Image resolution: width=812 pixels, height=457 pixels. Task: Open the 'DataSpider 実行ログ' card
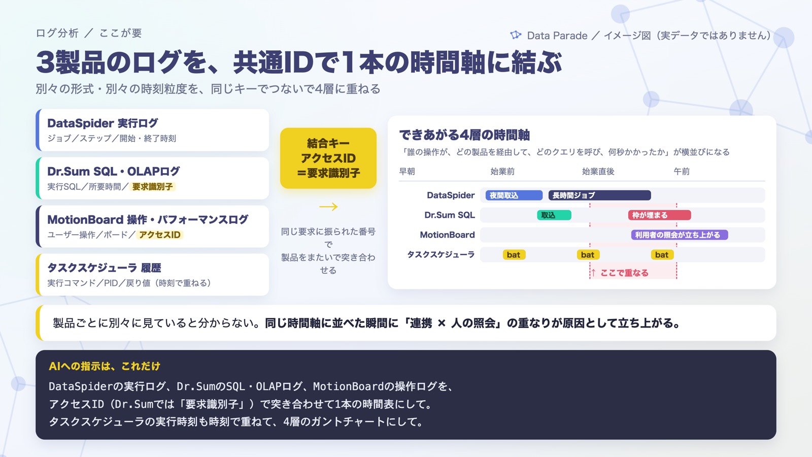[x=152, y=130]
